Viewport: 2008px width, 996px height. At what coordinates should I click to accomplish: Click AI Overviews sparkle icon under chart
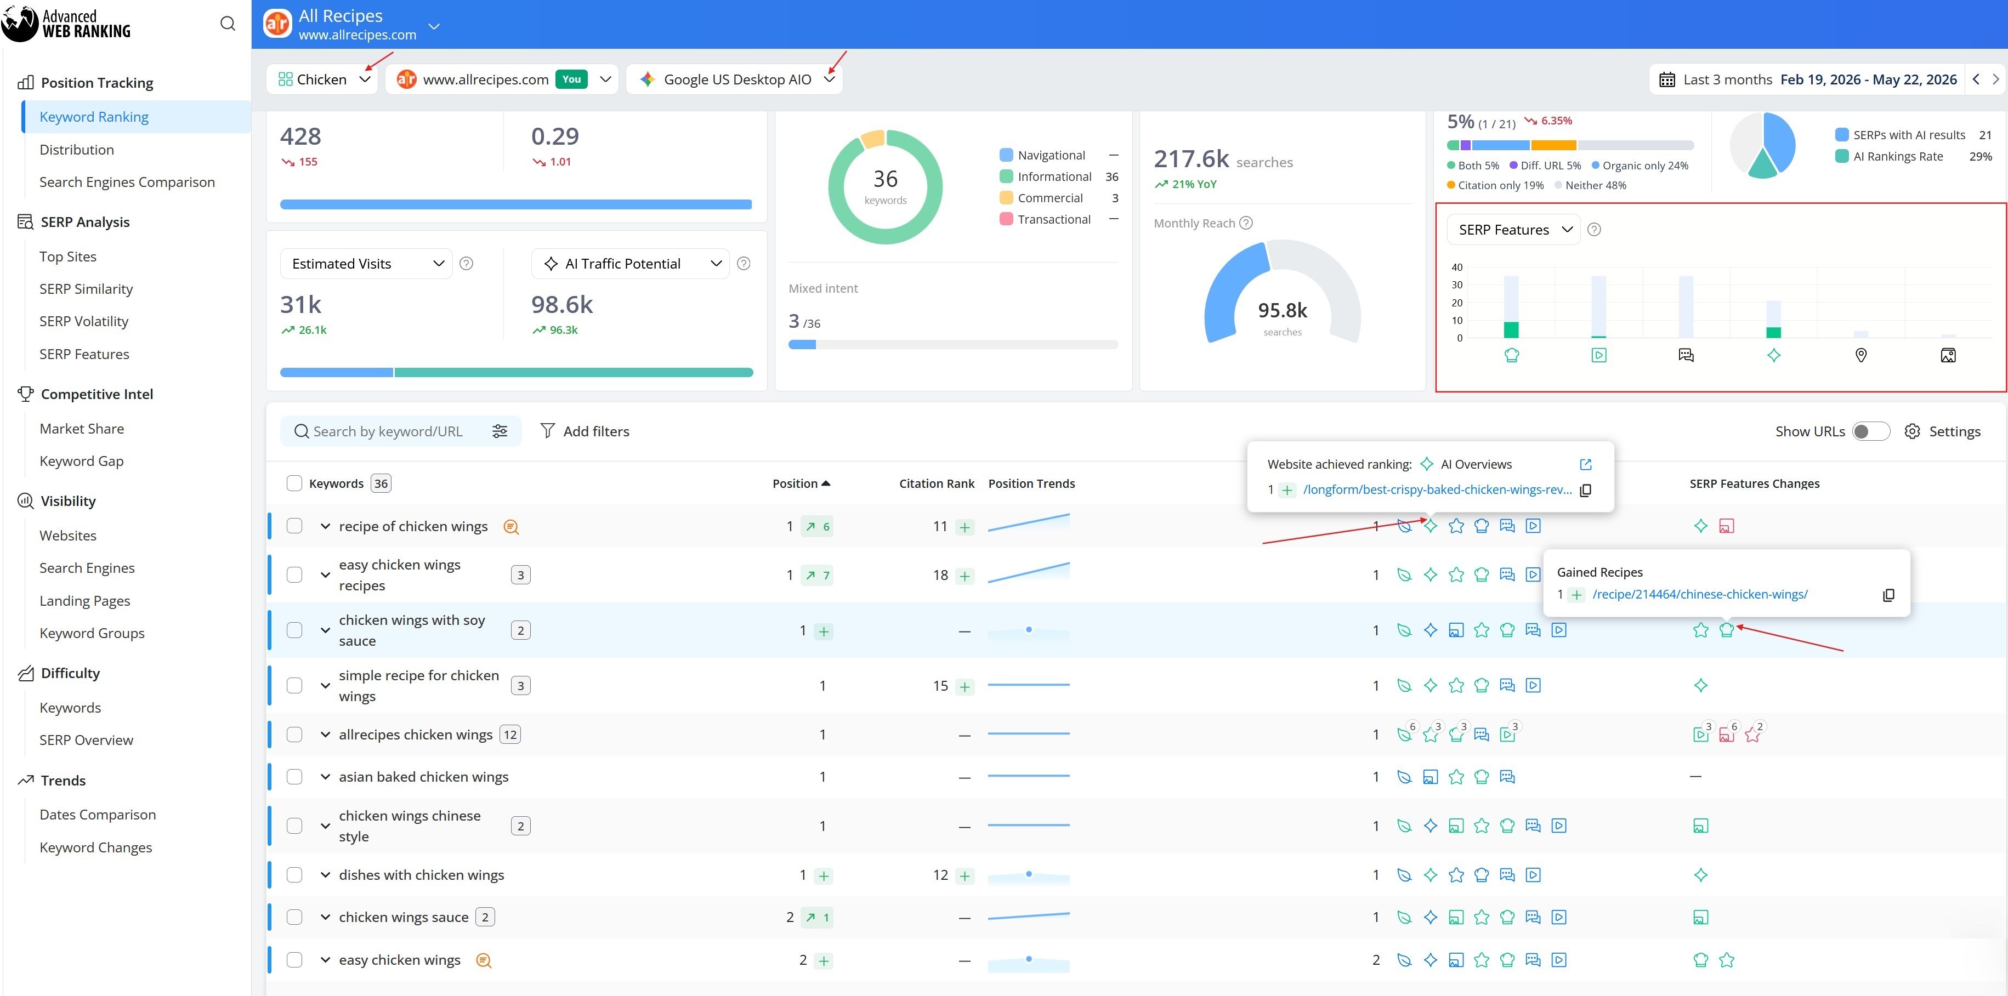(1773, 355)
